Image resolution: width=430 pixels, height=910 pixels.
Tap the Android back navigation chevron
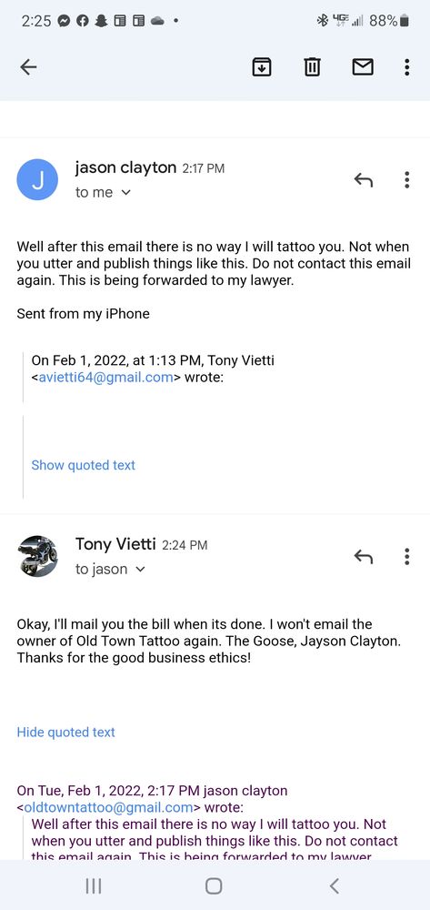click(x=335, y=885)
